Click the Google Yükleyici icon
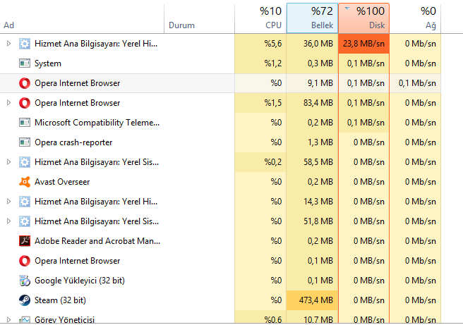Image resolution: width=463 pixels, height=325 pixels. pyautogui.click(x=25, y=281)
